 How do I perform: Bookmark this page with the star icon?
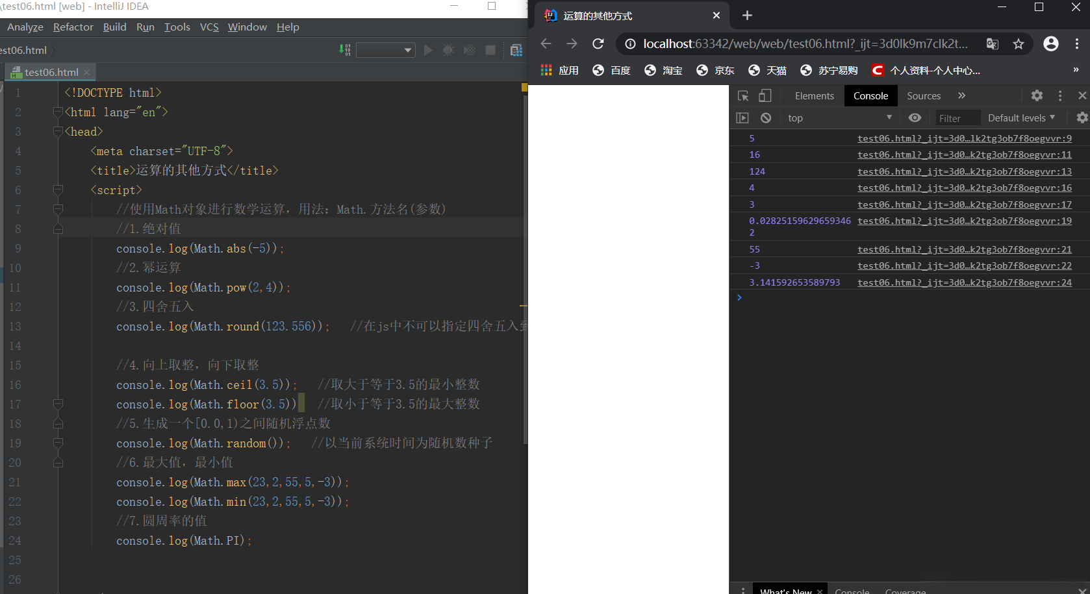(x=1018, y=44)
